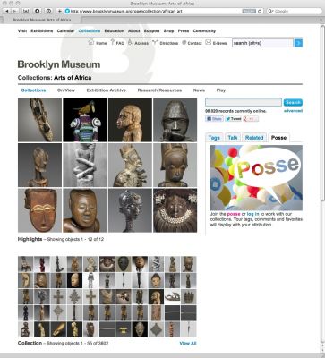The image size is (325, 358).
Task: Open the E-News envelope icon
Action: point(208,42)
